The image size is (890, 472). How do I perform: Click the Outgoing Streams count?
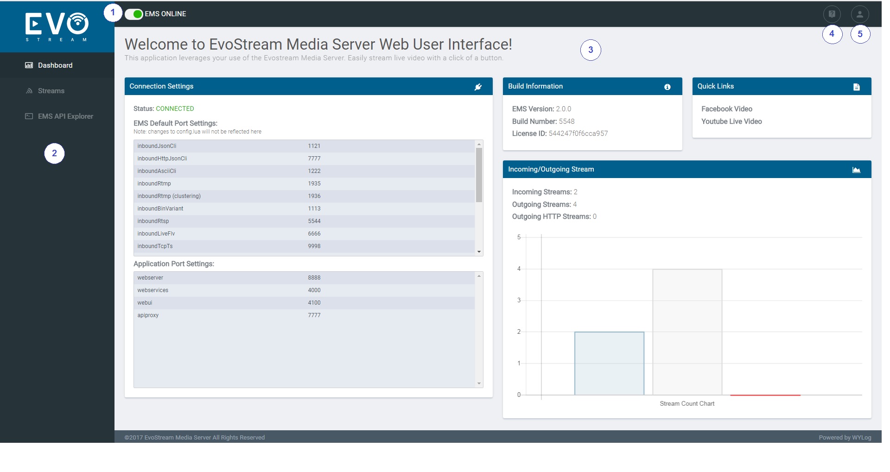pos(575,204)
